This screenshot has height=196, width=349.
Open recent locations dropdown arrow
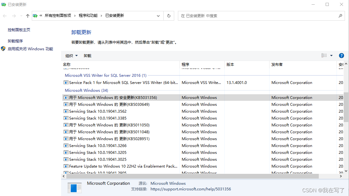[21, 16]
